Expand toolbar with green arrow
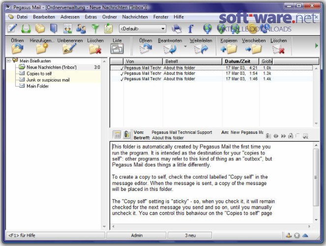This screenshot has width=326, height=246. click(x=317, y=46)
